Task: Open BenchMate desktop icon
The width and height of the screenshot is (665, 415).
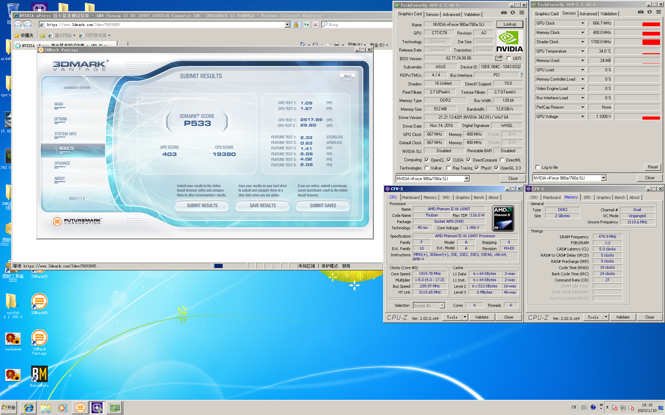Action: 39,377
